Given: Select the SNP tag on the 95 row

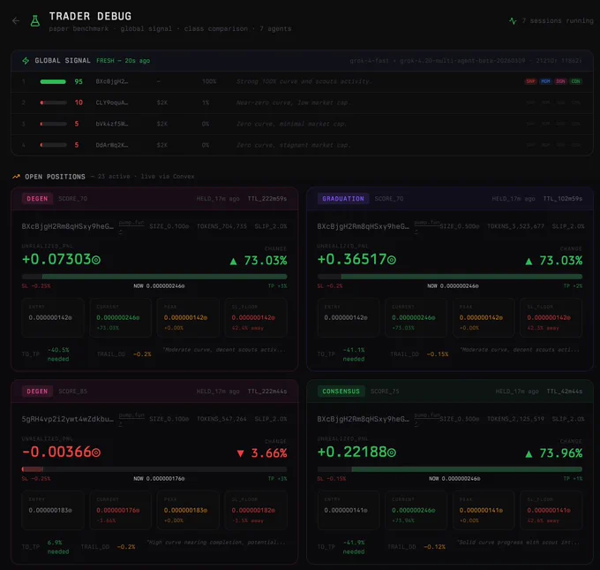Looking at the screenshot, I should (x=530, y=81).
